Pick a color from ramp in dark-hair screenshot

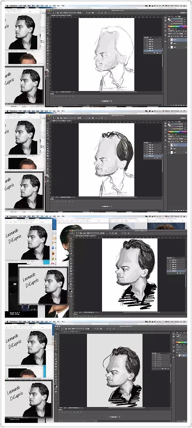point(177,132)
